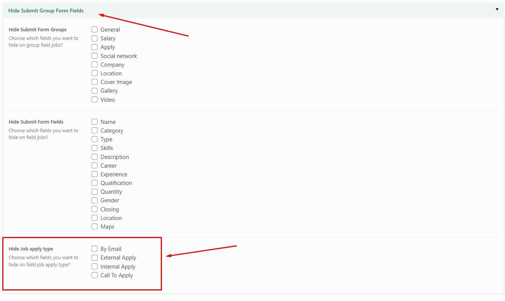Select the External Apply checkbox
Viewport: 505px width, 301px height.
point(95,257)
